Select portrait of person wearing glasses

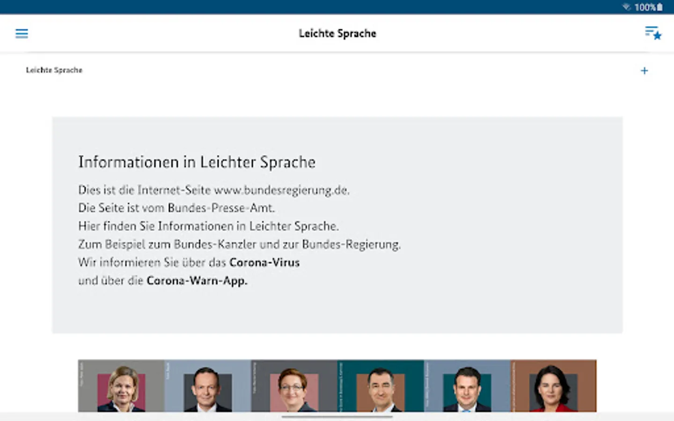pos(294,386)
